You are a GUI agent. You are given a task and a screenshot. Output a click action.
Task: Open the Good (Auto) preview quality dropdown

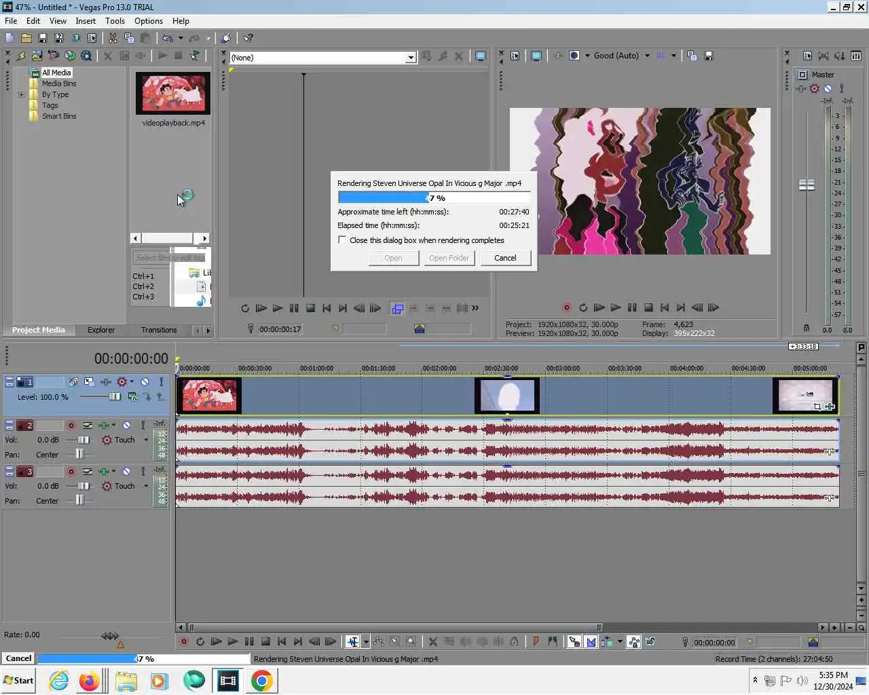[647, 56]
